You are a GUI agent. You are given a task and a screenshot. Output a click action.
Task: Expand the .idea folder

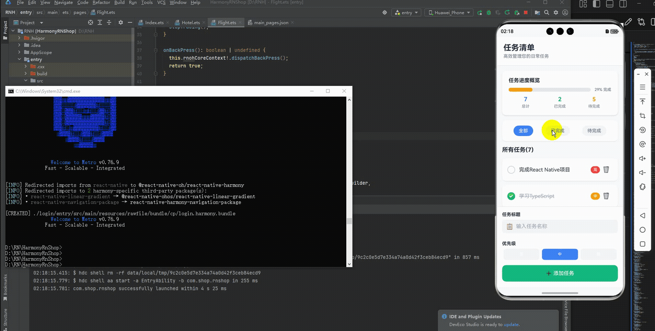coord(19,45)
